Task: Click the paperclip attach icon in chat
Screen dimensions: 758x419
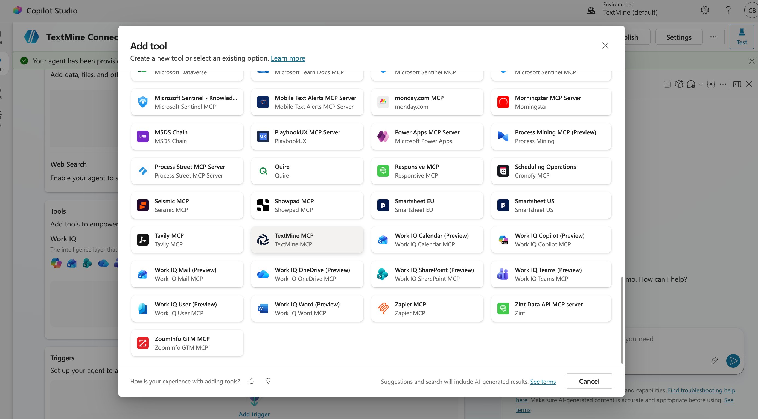Action: [714, 361]
